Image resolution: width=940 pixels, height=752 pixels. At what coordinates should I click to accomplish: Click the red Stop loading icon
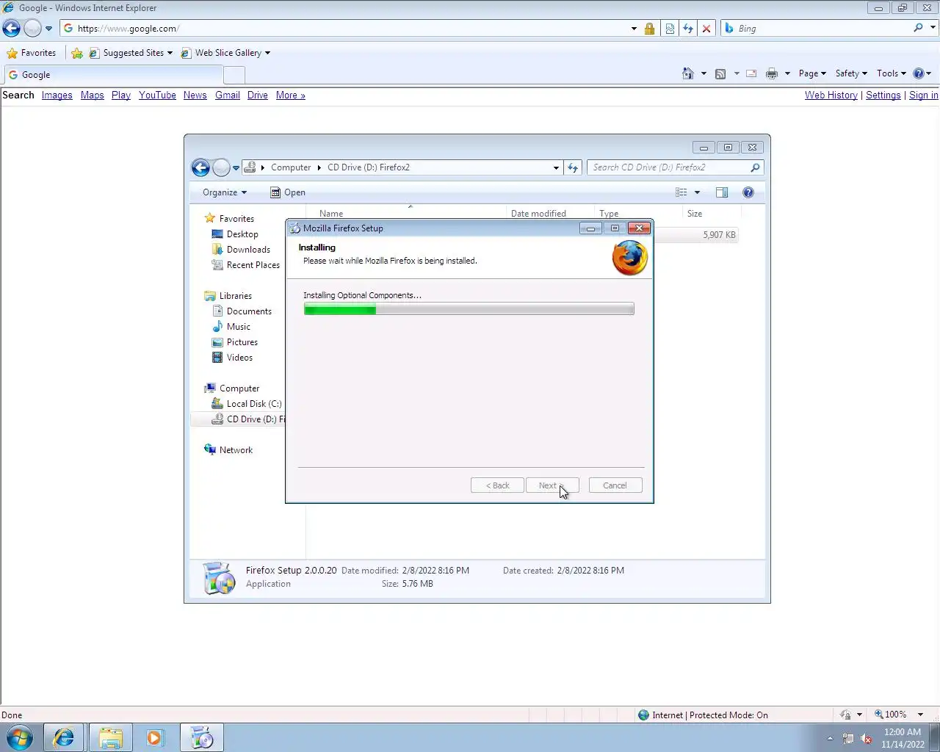click(x=706, y=29)
